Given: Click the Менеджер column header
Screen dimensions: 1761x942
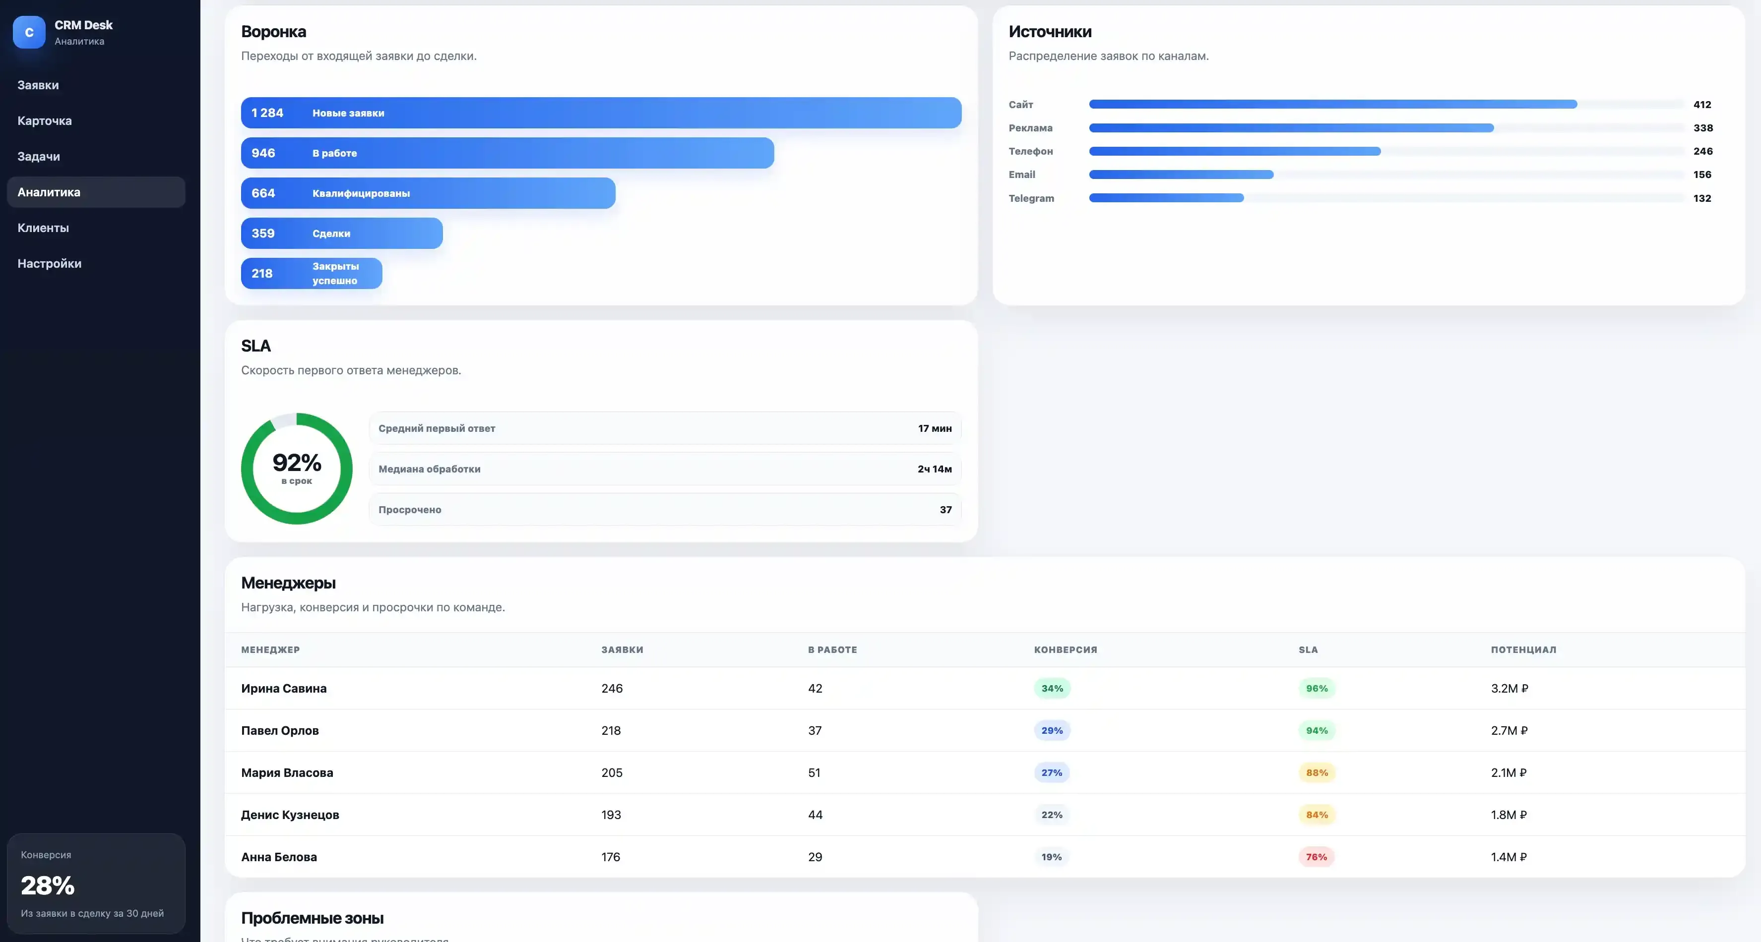Looking at the screenshot, I should (x=270, y=649).
